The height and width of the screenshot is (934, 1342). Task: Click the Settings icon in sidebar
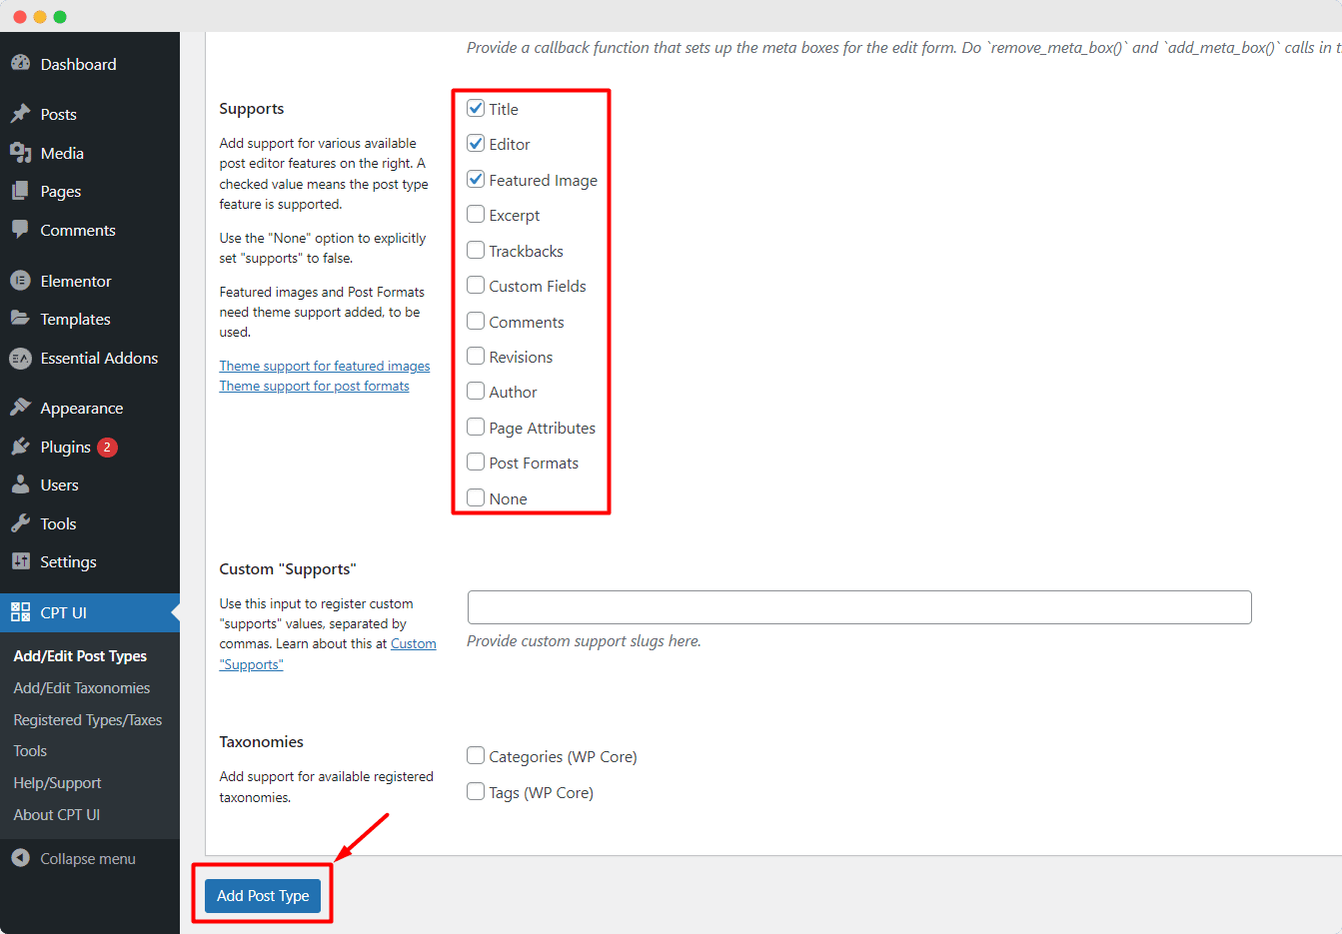22,561
